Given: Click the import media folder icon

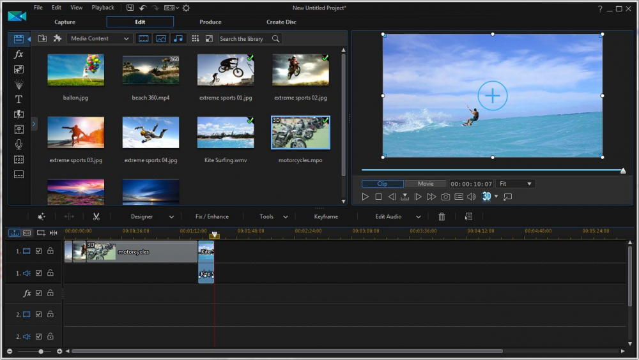Looking at the screenshot, I should pyautogui.click(x=42, y=39).
